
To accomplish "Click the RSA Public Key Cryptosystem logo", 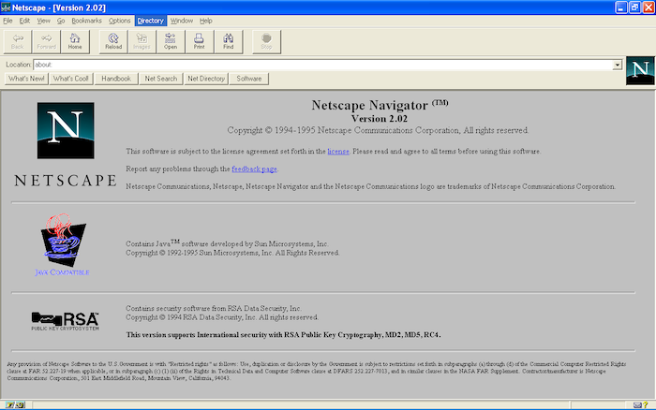I will point(66,321).
